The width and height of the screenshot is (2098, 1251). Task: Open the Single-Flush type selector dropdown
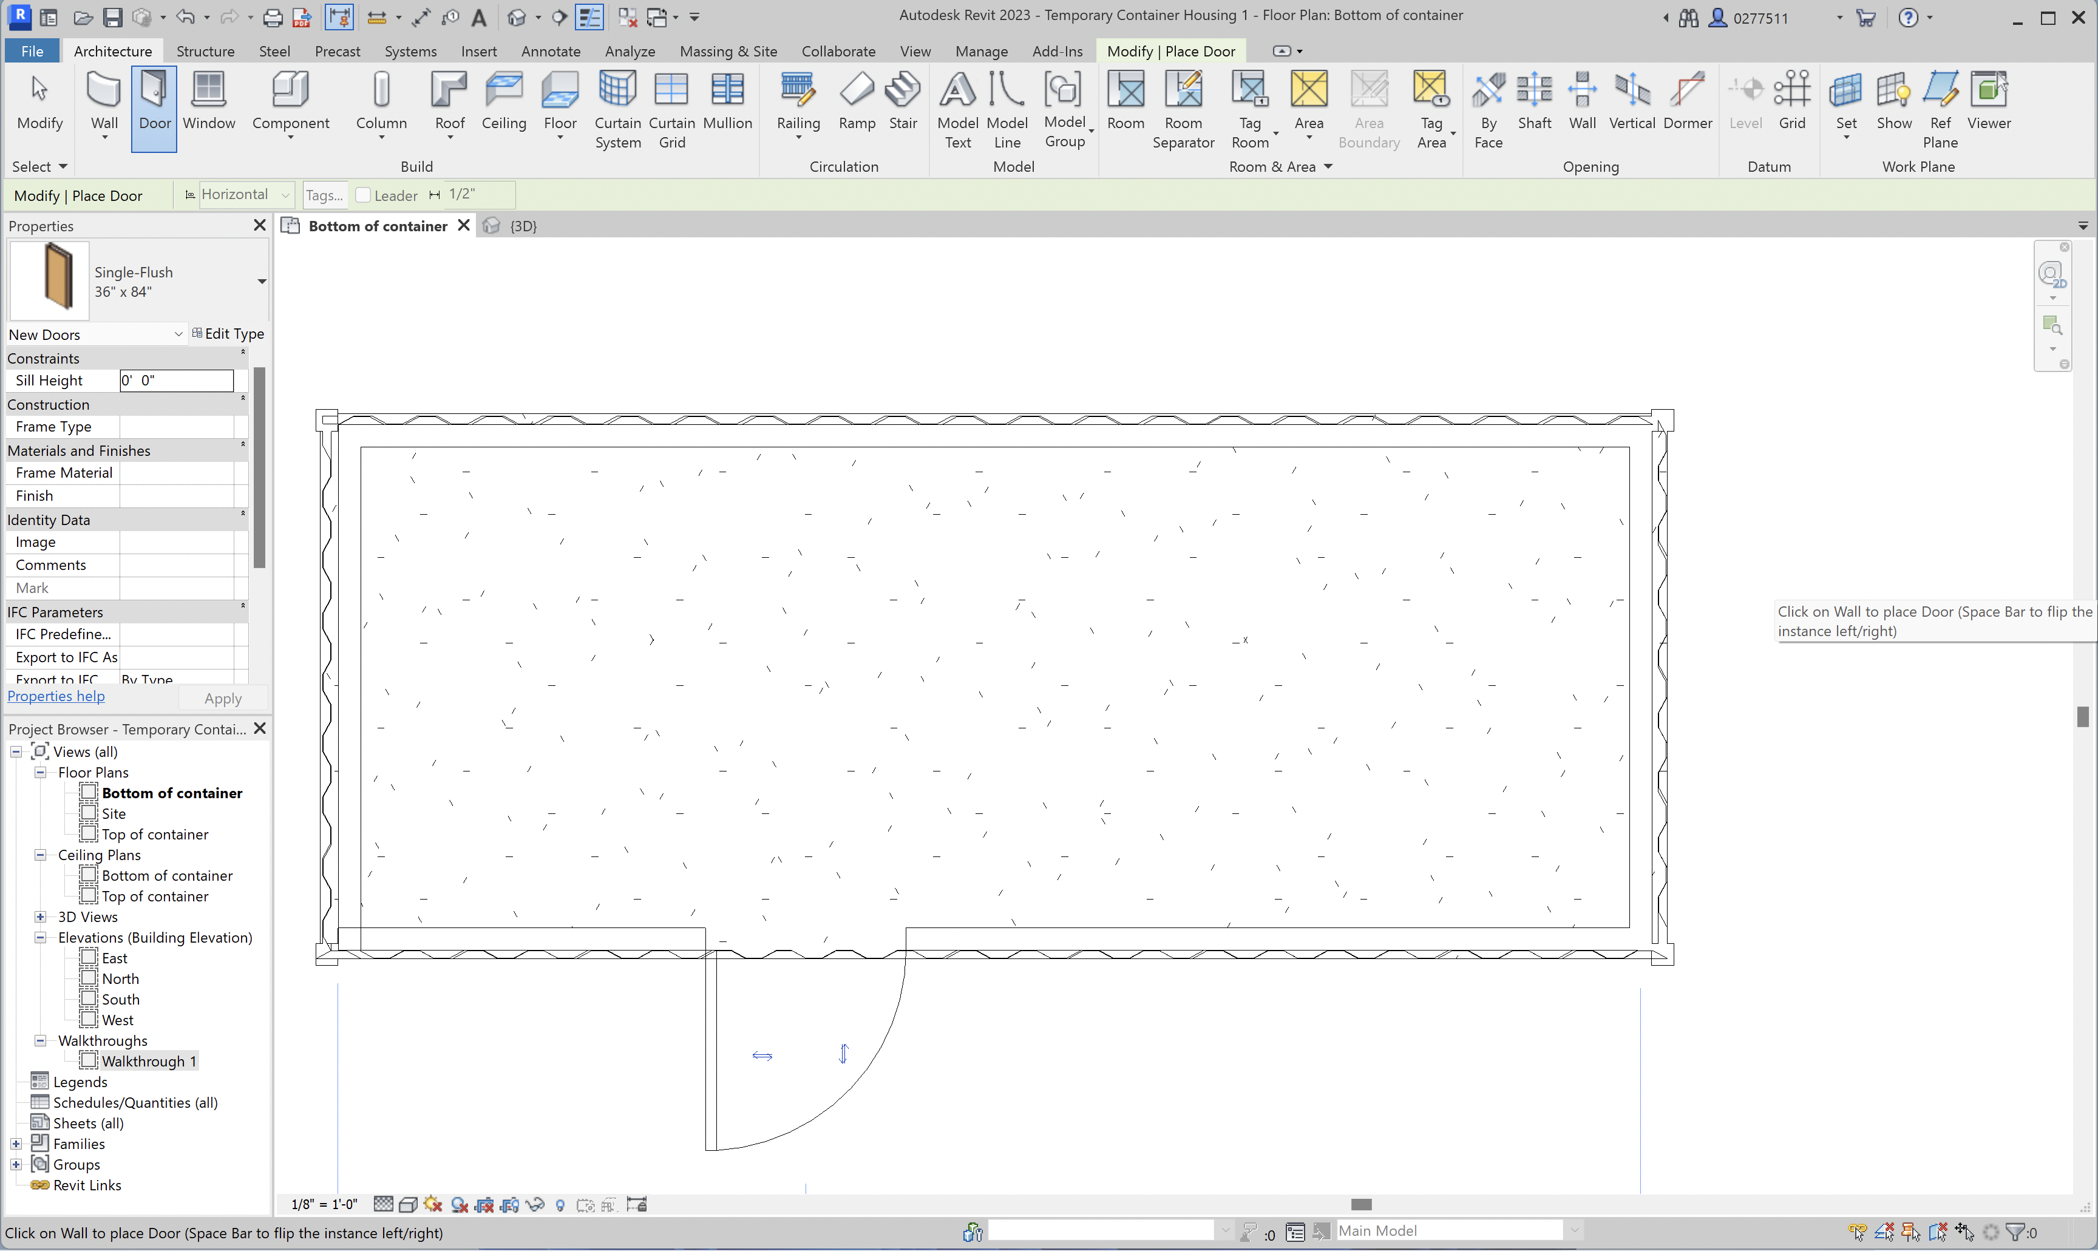click(x=260, y=280)
